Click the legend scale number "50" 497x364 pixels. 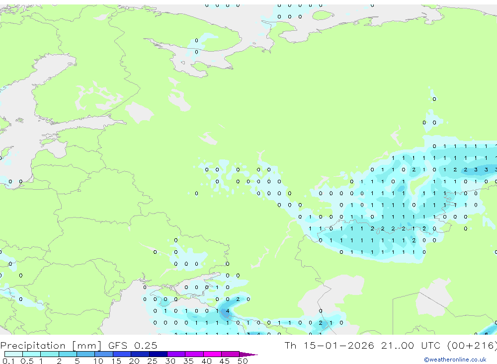coord(243,361)
